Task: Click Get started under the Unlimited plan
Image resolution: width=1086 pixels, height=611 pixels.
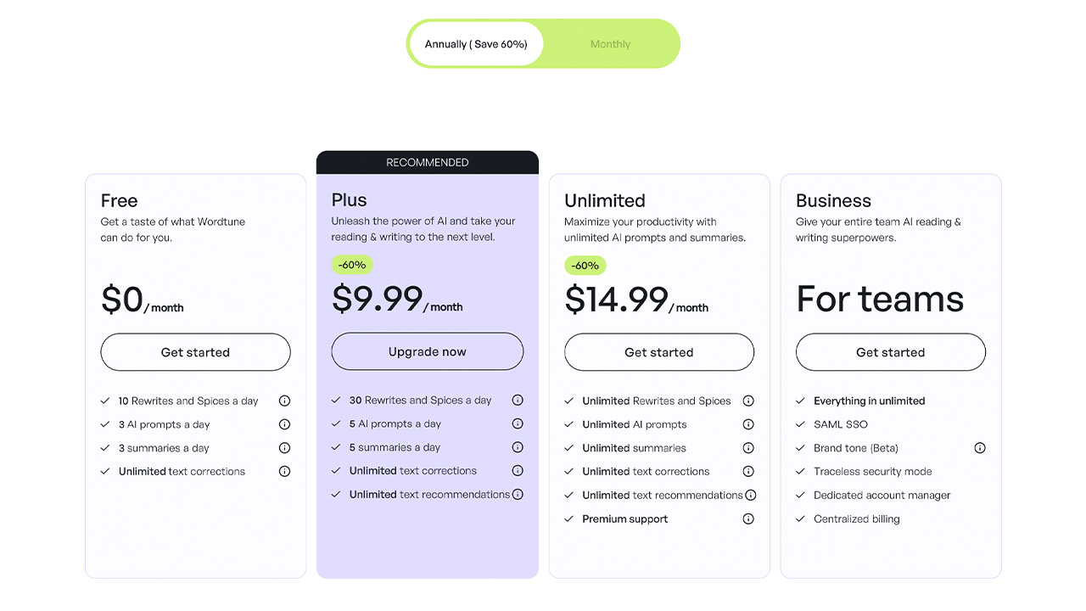Action: [x=659, y=352]
